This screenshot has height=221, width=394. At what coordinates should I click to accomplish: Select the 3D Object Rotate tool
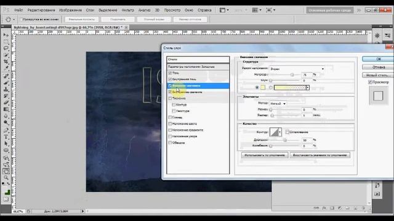click(x=6, y=158)
